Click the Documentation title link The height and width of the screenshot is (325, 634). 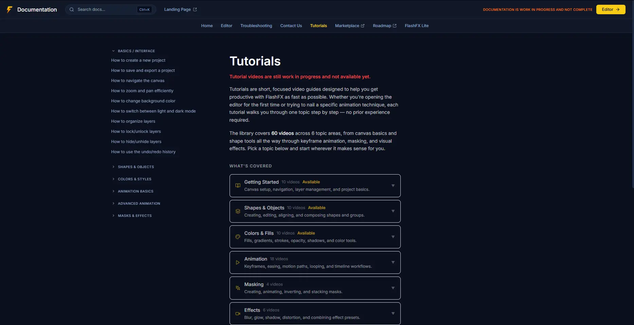click(x=37, y=9)
